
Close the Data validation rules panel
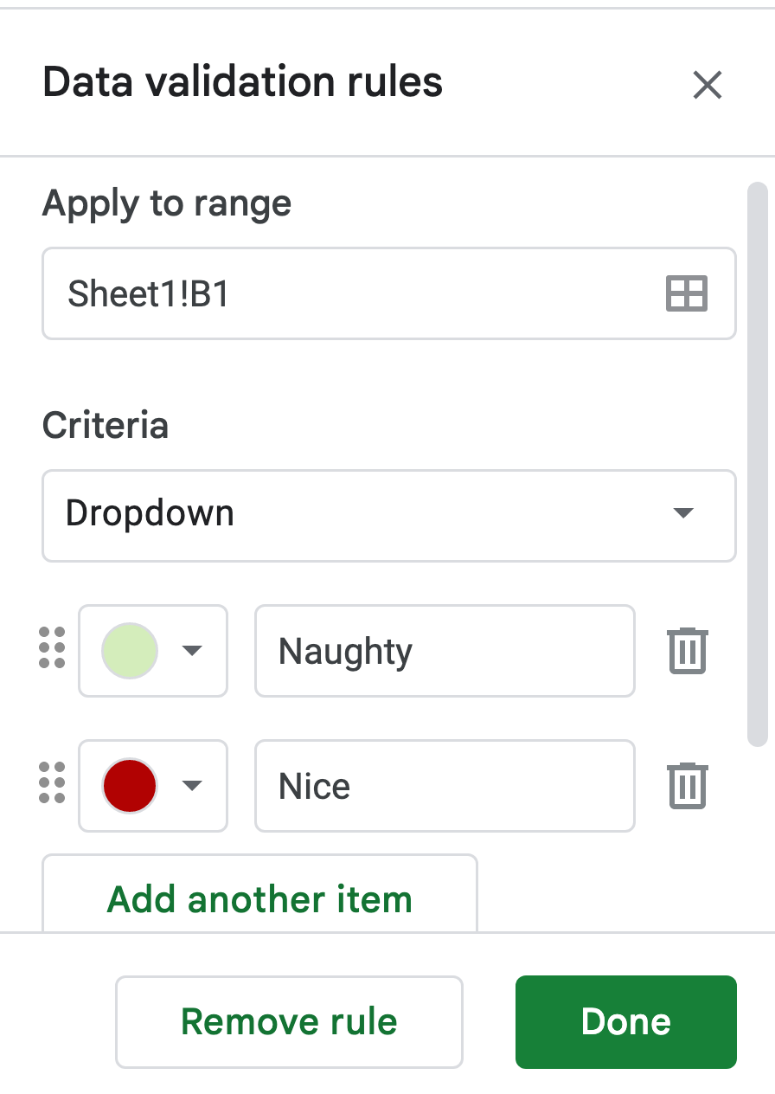(x=707, y=85)
